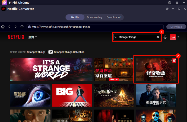Open Stranger Things Collection link
The height and width of the screenshot is (122, 187).
pyautogui.click(x=69, y=52)
